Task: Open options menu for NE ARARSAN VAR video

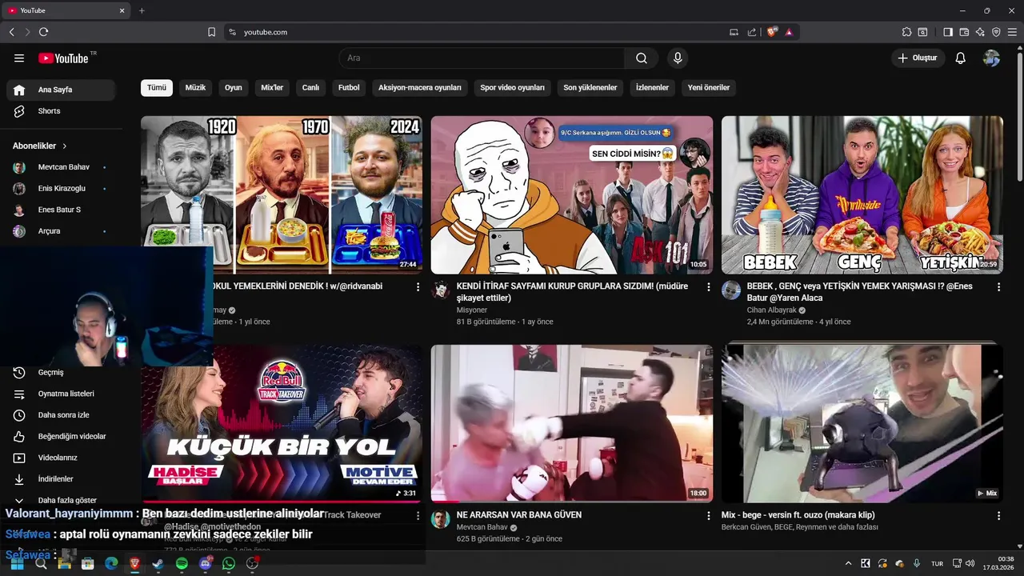Action: point(708,515)
